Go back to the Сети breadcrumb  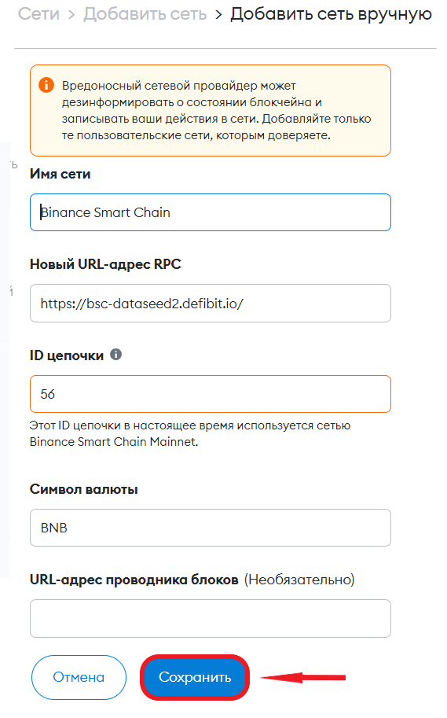pyautogui.click(x=39, y=14)
